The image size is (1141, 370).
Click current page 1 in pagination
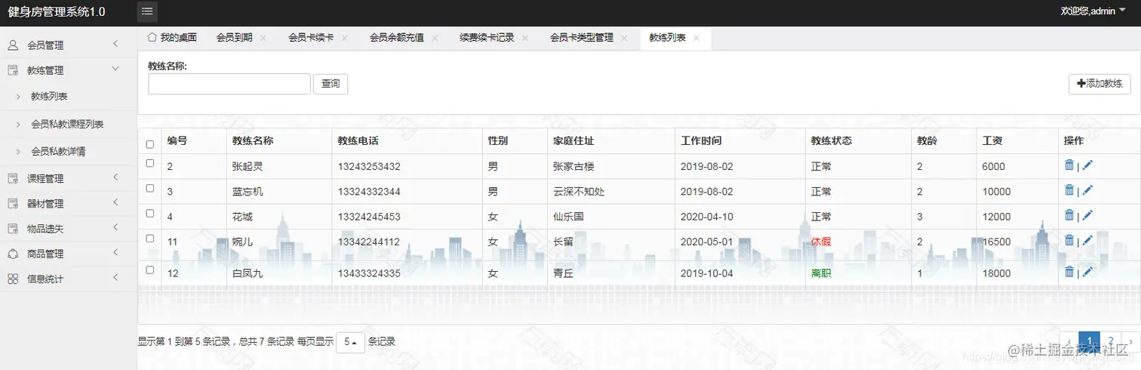pos(1089,341)
